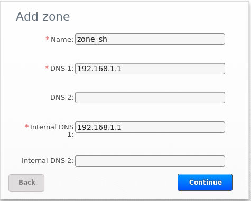This screenshot has height=201, width=251.
Task: Select the empty DNS 2 field
Action: (150, 98)
